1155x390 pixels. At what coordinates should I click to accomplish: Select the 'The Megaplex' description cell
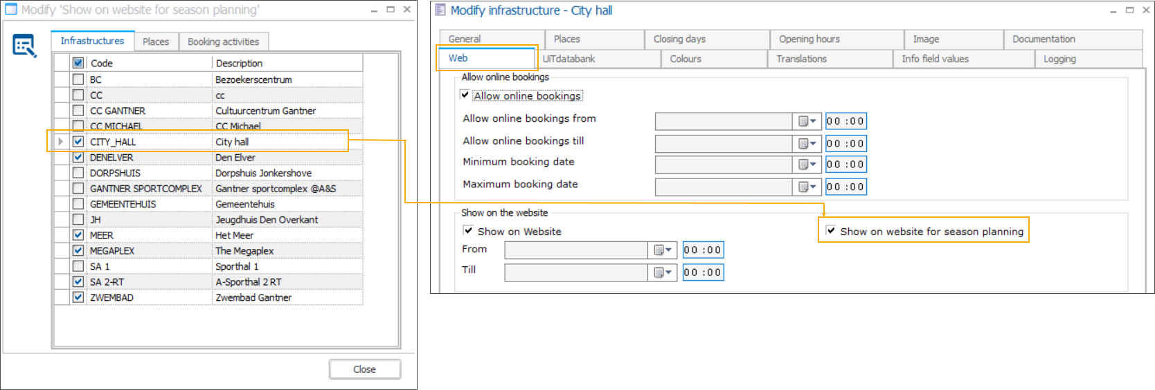pyautogui.click(x=287, y=251)
